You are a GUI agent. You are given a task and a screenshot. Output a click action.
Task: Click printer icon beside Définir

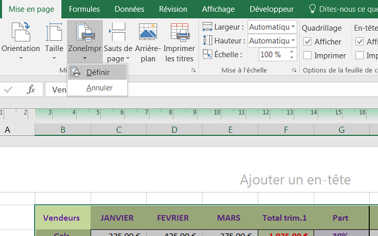point(76,72)
